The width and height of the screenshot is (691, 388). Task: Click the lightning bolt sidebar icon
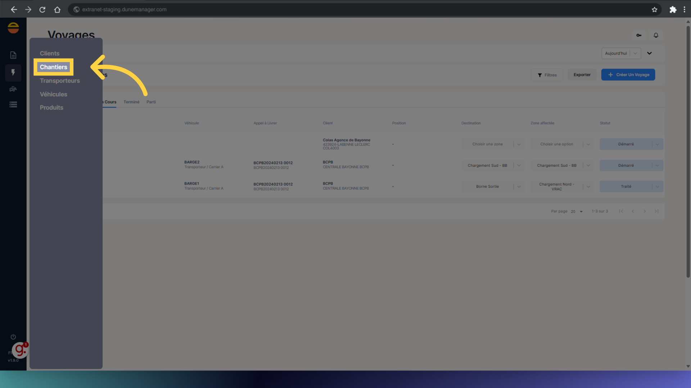coord(13,73)
